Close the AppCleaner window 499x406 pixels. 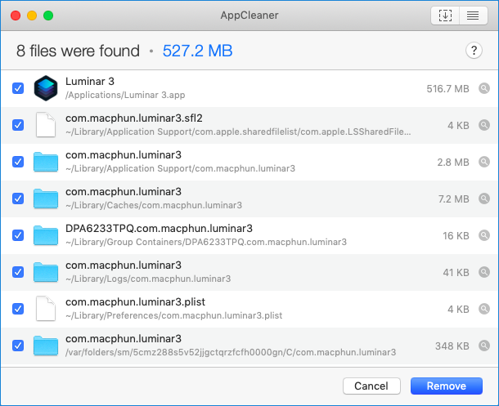[16, 16]
